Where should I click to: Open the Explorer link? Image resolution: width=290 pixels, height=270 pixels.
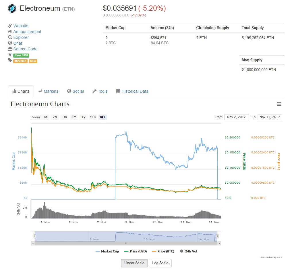coord(21,37)
